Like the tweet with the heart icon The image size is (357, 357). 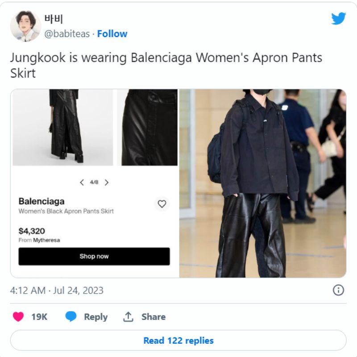coord(18,317)
